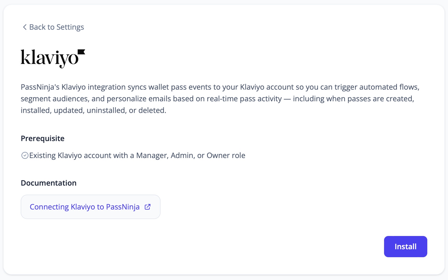Open Connecting Klaviyo to PassNinja documentation
This screenshot has width=448, height=280.
(91, 207)
